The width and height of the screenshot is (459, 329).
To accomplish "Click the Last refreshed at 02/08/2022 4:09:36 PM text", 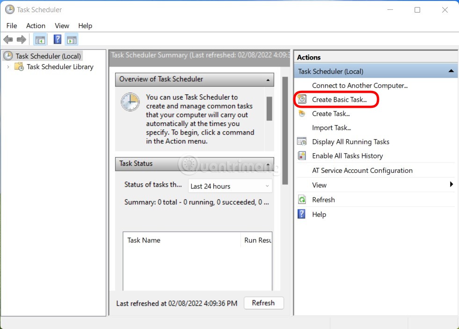I will click(x=176, y=303).
